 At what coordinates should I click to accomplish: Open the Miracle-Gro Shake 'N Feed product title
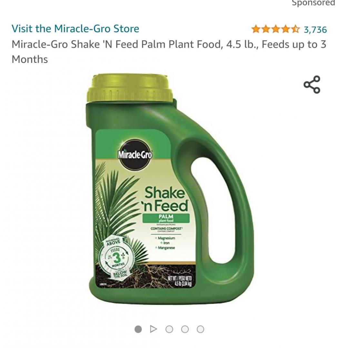pyautogui.click(x=169, y=52)
